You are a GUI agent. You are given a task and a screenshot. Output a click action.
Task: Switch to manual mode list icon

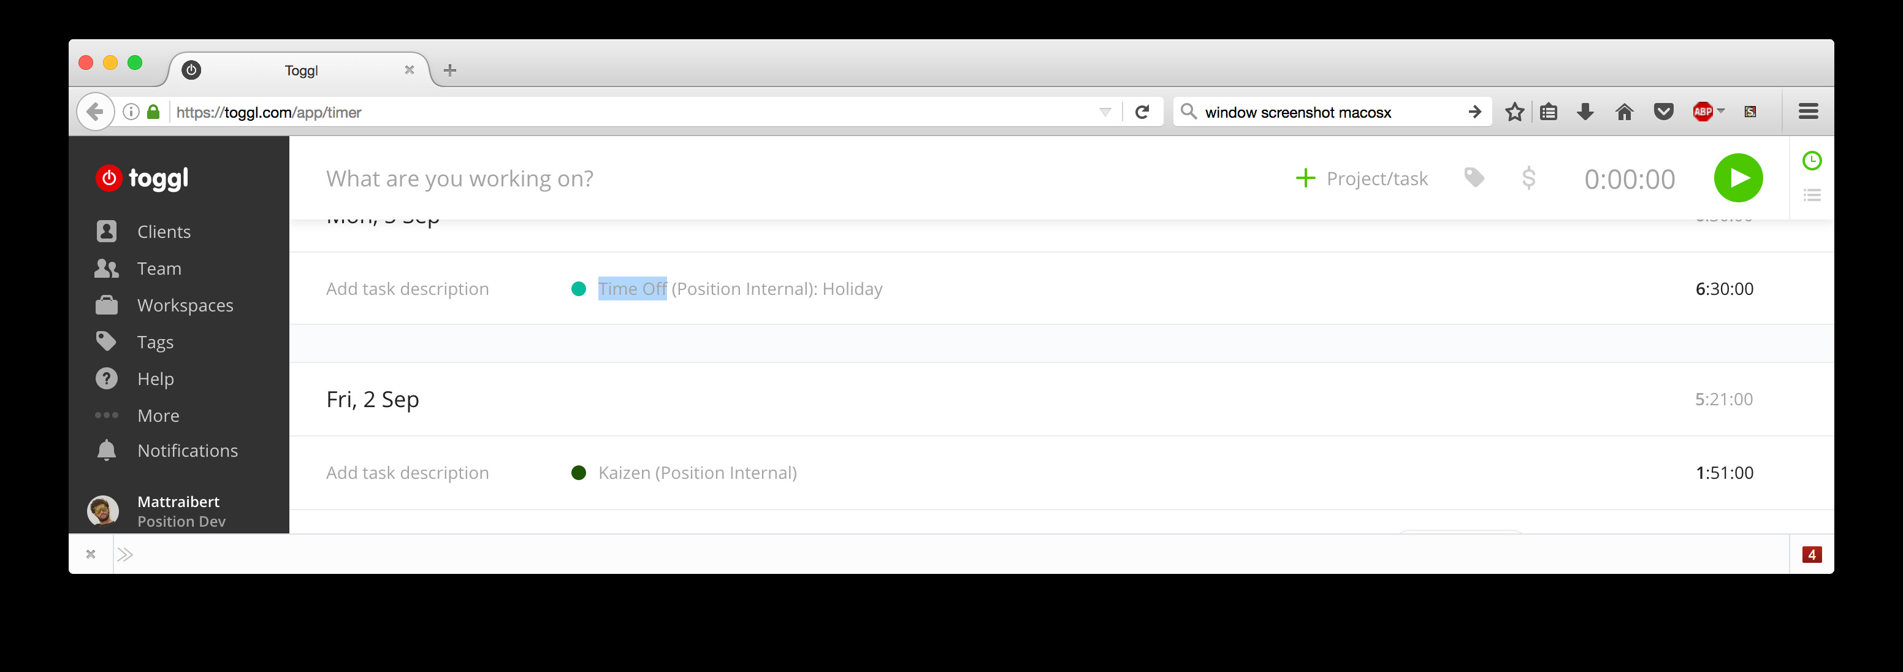(1812, 196)
